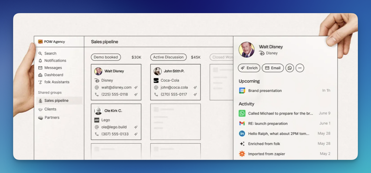Open the Clients shared group

[x=50, y=109]
